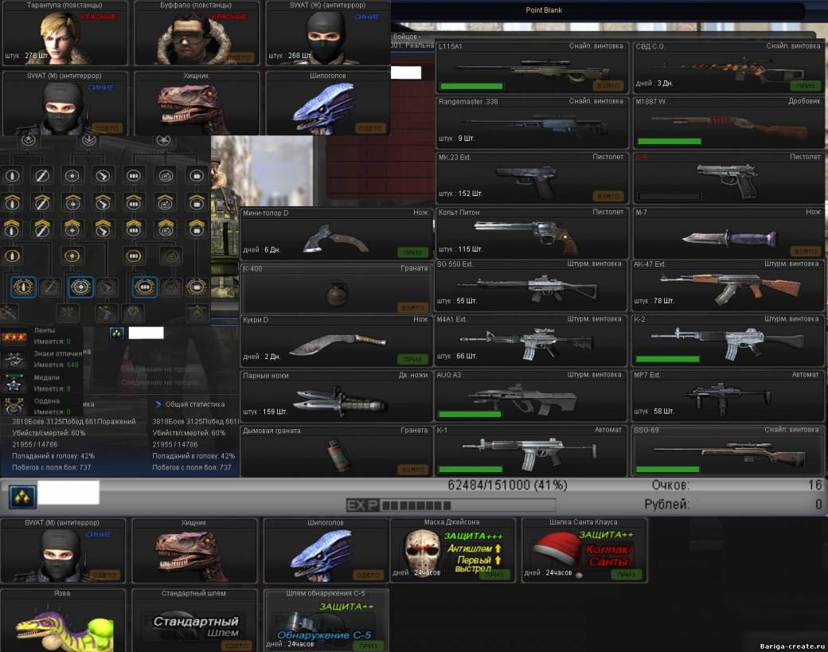Select the Кукри D knife
This screenshot has height=652, width=828.
(x=336, y=341)
